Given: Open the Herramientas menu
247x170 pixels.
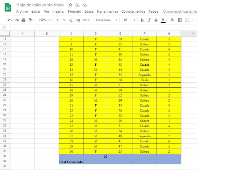Looking at the screenshot, I should 107,12.
